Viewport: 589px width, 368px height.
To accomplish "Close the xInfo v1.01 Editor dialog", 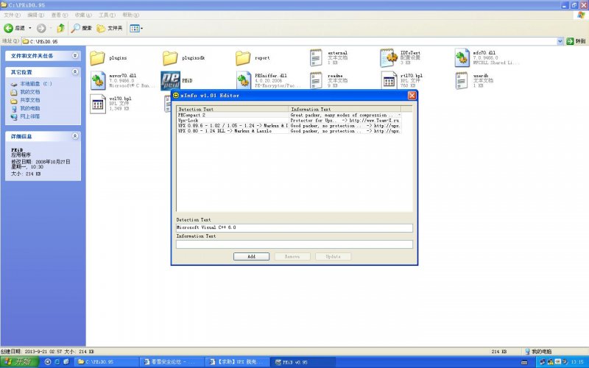I will point(412,96).
